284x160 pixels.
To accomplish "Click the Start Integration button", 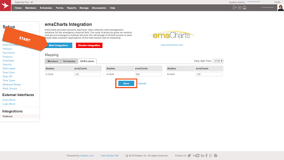I will (x=59, y=45).
